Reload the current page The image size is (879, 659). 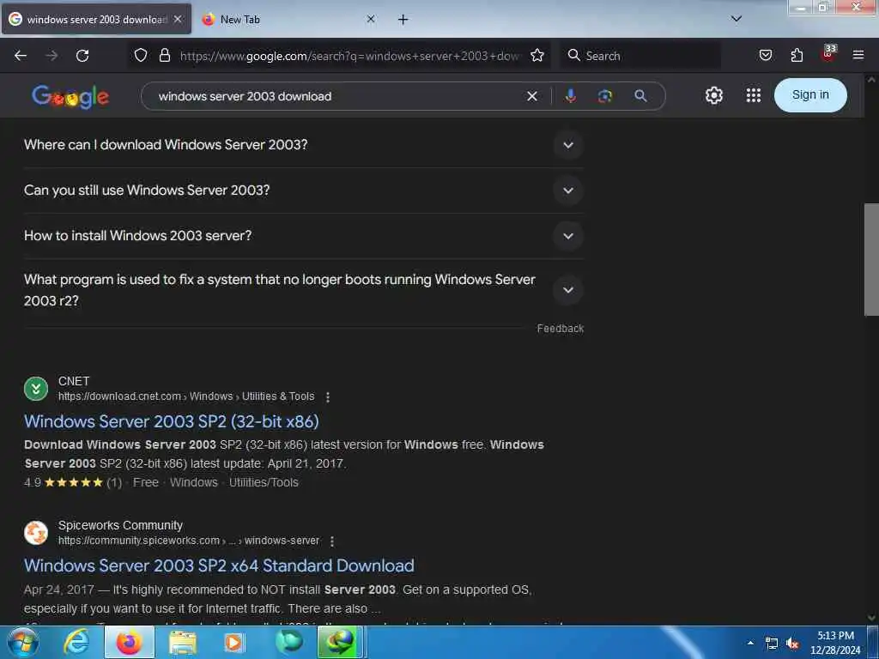pyautogui.click(x=82, y=56)
